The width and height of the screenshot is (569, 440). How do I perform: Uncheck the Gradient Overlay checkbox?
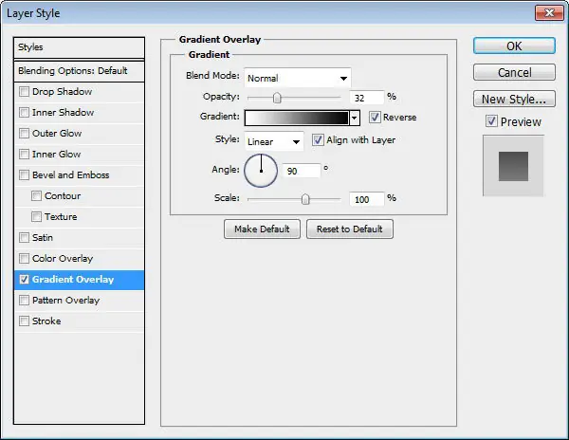click(x=24, y=280)
